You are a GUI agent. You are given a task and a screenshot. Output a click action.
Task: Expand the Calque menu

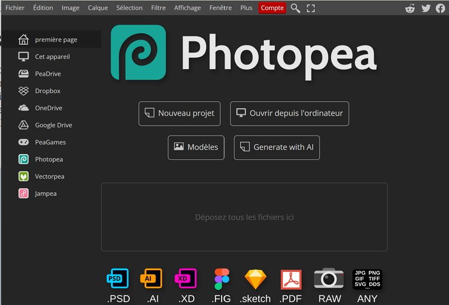[x=98, y=8]
